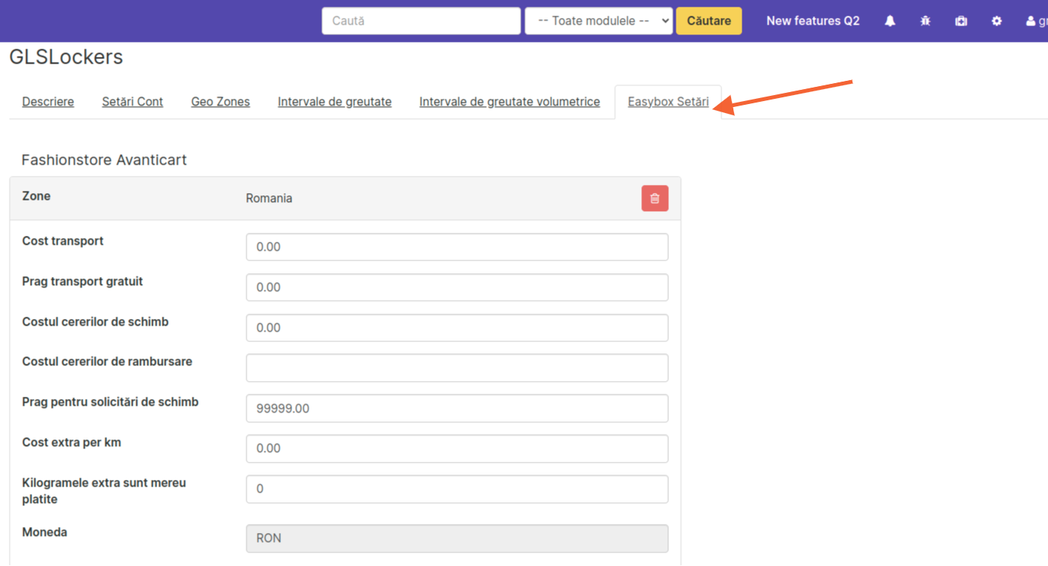The height and width of the screenshot is (566, 1048).
Task: Click the Costul cererilor de schimb label
Action: click(95, 322)
